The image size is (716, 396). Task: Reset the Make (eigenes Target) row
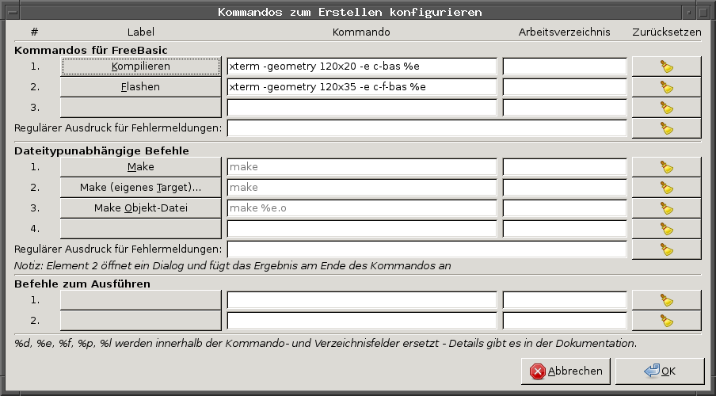click(x=666, y=188)
